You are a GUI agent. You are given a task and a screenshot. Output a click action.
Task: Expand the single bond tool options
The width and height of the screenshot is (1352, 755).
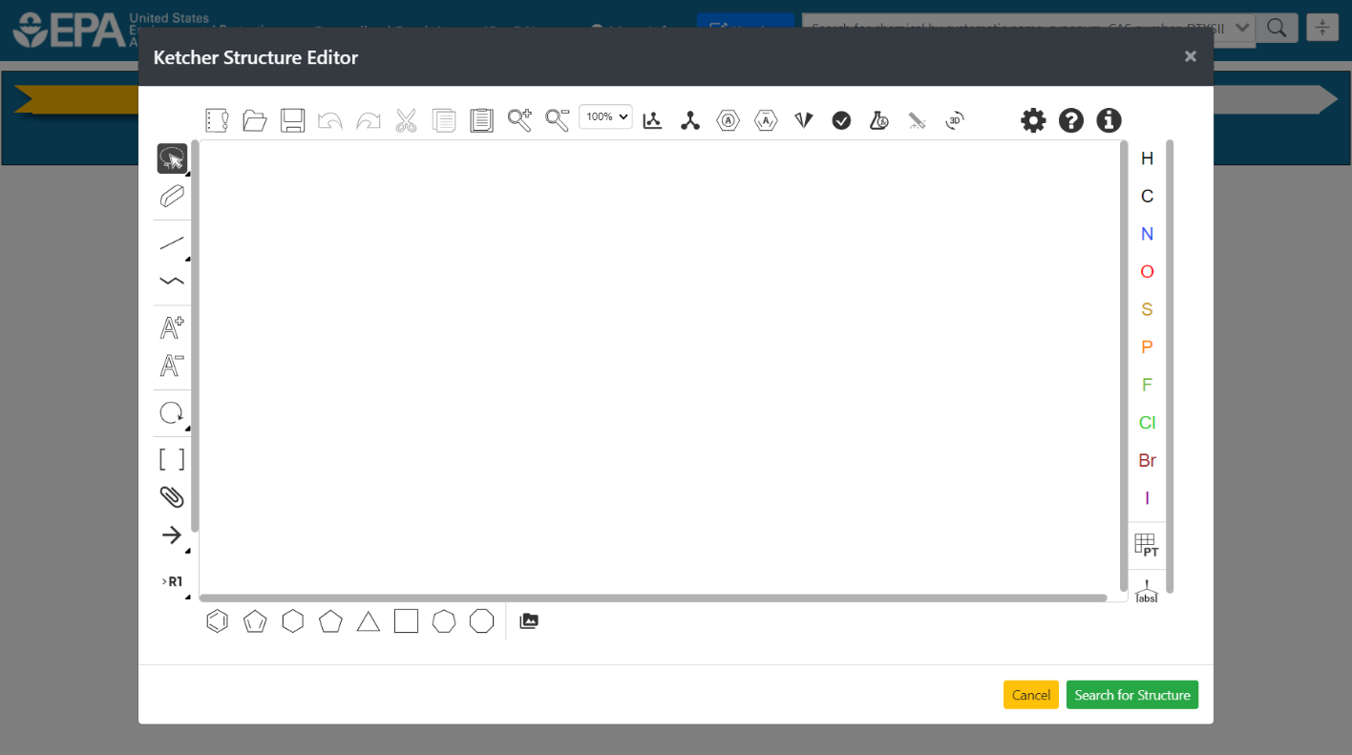(187, 259)
